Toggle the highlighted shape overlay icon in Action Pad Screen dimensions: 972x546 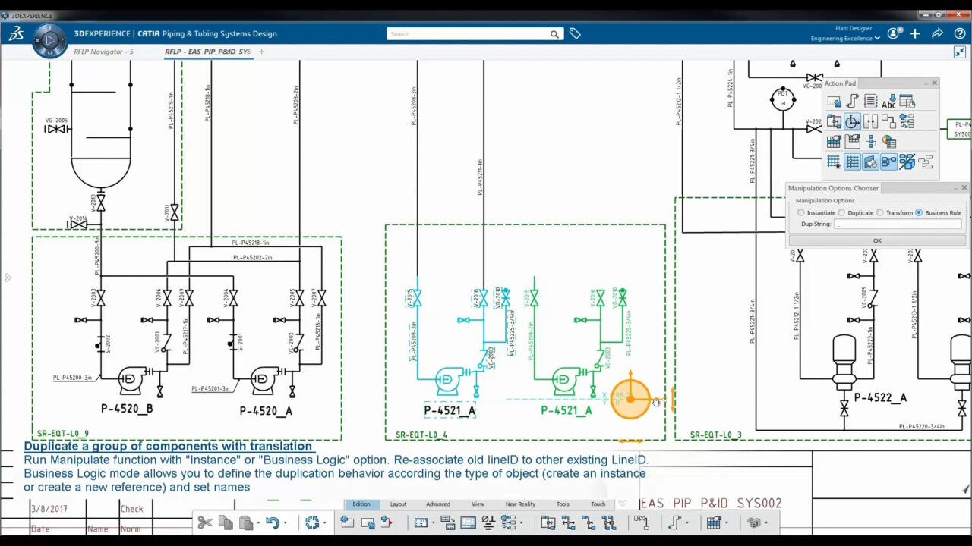(x=870, y=162)
